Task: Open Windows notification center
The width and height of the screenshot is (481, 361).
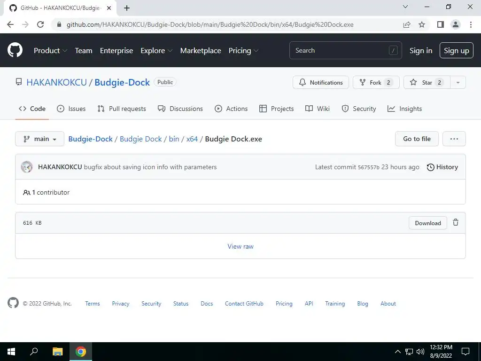Action: [x=465, y=352]
